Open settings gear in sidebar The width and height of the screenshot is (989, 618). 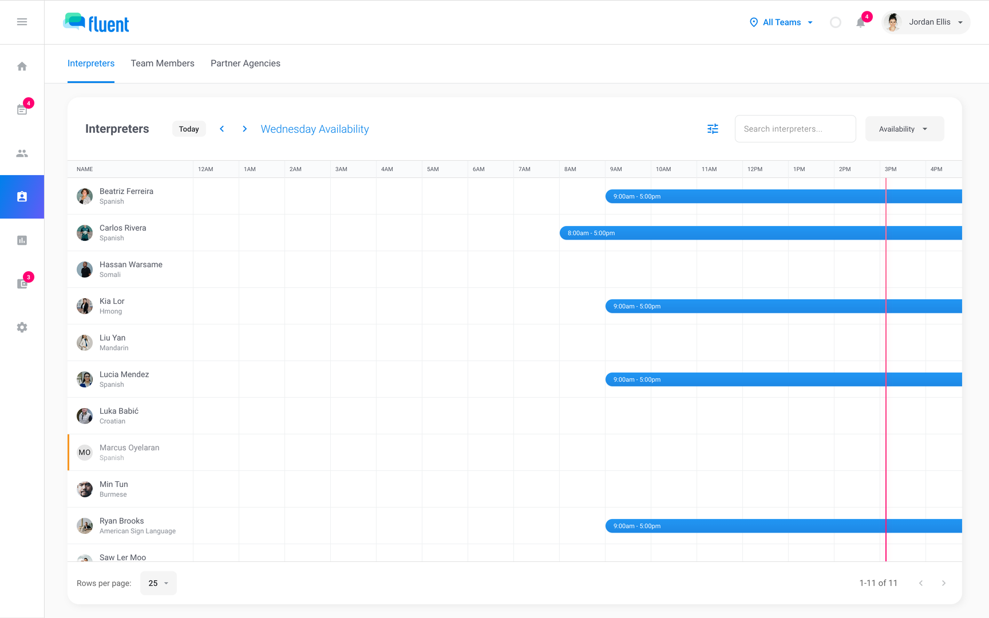pos(22,327)
